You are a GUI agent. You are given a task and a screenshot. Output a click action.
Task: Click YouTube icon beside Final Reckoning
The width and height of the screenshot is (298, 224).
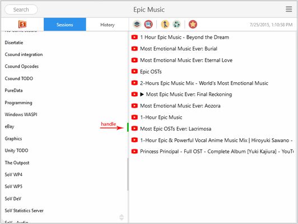134,94
